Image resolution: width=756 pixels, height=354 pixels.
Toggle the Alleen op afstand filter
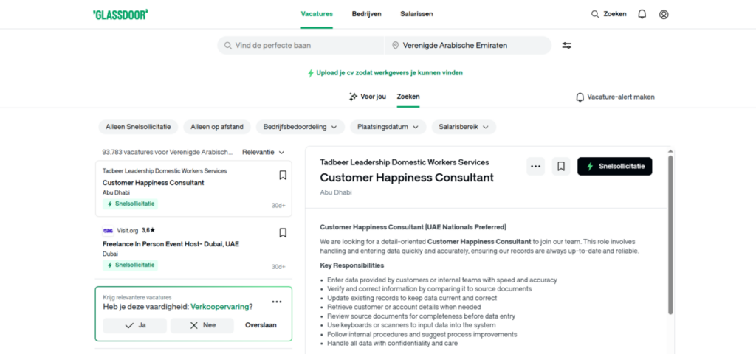pos(217,127)
